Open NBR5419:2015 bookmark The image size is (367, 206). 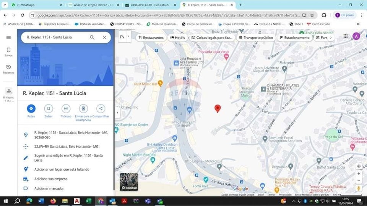126,24
